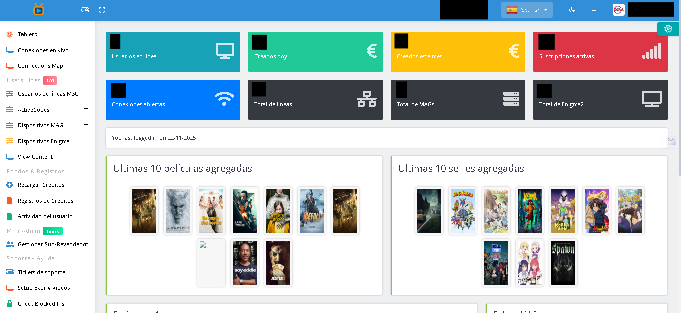
Task: Toggle dark mode moon icon
Action: tap(572, 10)
